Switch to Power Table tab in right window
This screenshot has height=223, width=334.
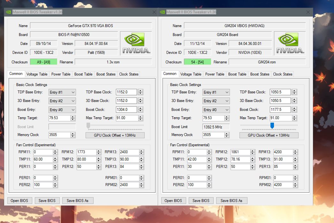pos(215,74)
